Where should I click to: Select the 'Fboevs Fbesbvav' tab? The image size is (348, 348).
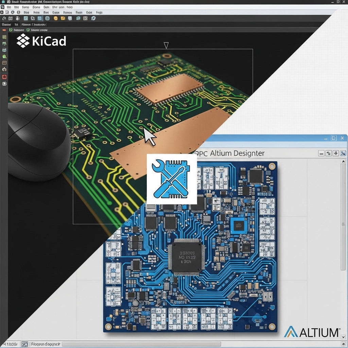tap(34, 24)
